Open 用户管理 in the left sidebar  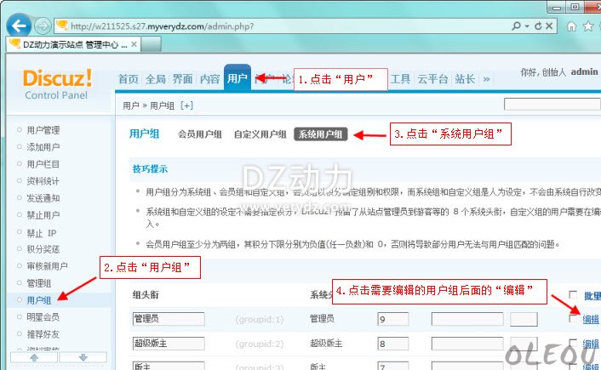pyautogui.click(x=43, y=130)
